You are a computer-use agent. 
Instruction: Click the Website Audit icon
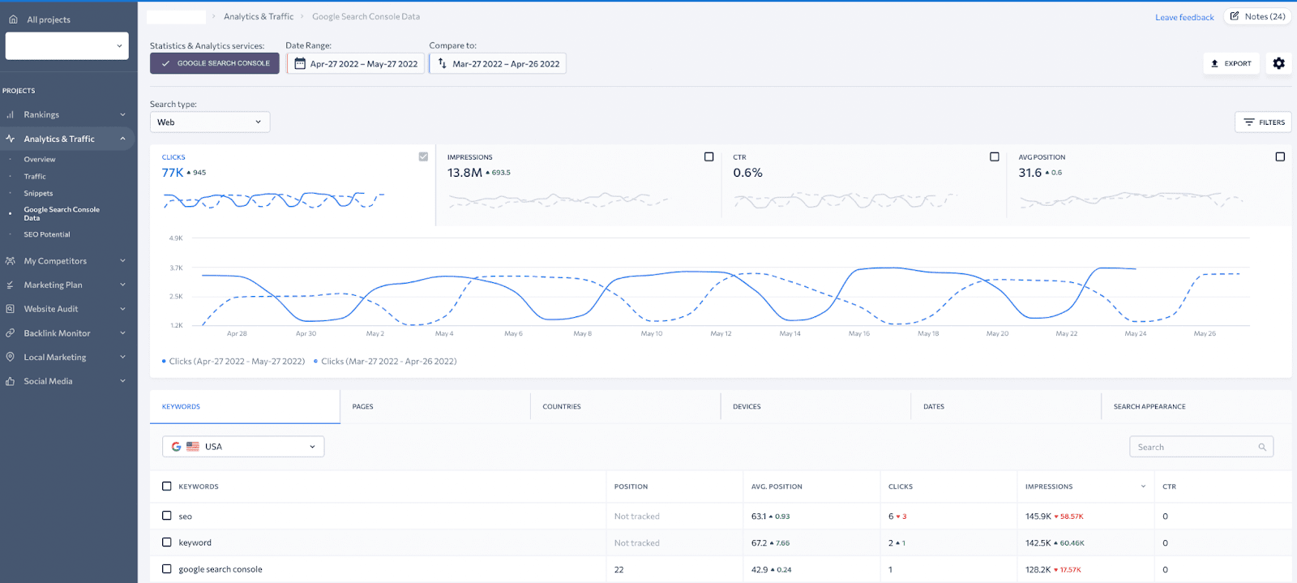pyautogui.click(x=10, y=309)
